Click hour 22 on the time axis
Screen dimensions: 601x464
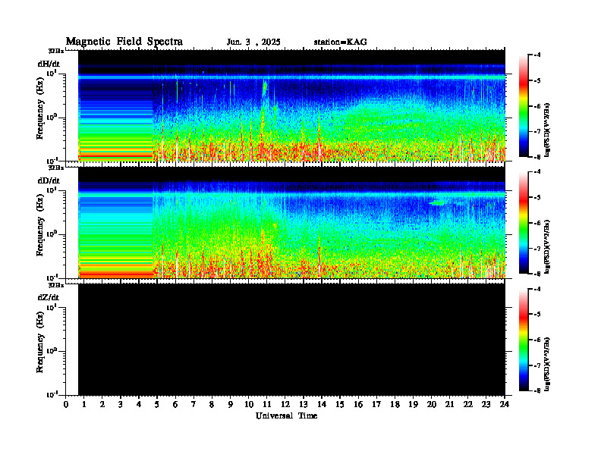click(468, 405)
